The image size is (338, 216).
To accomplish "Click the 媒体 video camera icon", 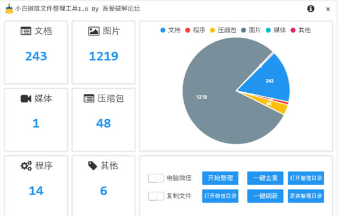I will tap(26, 98).
